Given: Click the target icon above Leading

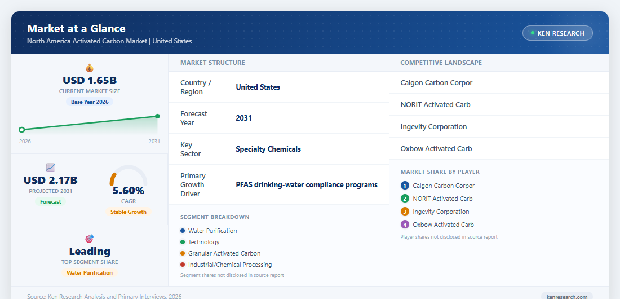Looking at the screenshot, I should (90, 239).
